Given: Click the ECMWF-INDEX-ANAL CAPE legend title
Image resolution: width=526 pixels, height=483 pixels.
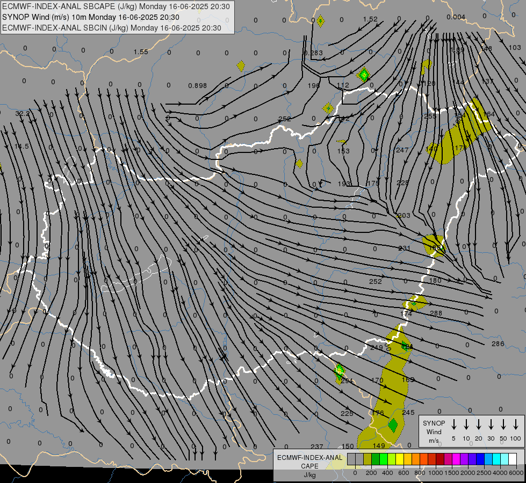Looking at the screenshot, I should pos(309,462).
